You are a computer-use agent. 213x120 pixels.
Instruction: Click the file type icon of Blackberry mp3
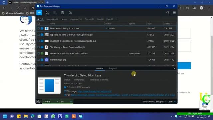(x=47, y=47)
